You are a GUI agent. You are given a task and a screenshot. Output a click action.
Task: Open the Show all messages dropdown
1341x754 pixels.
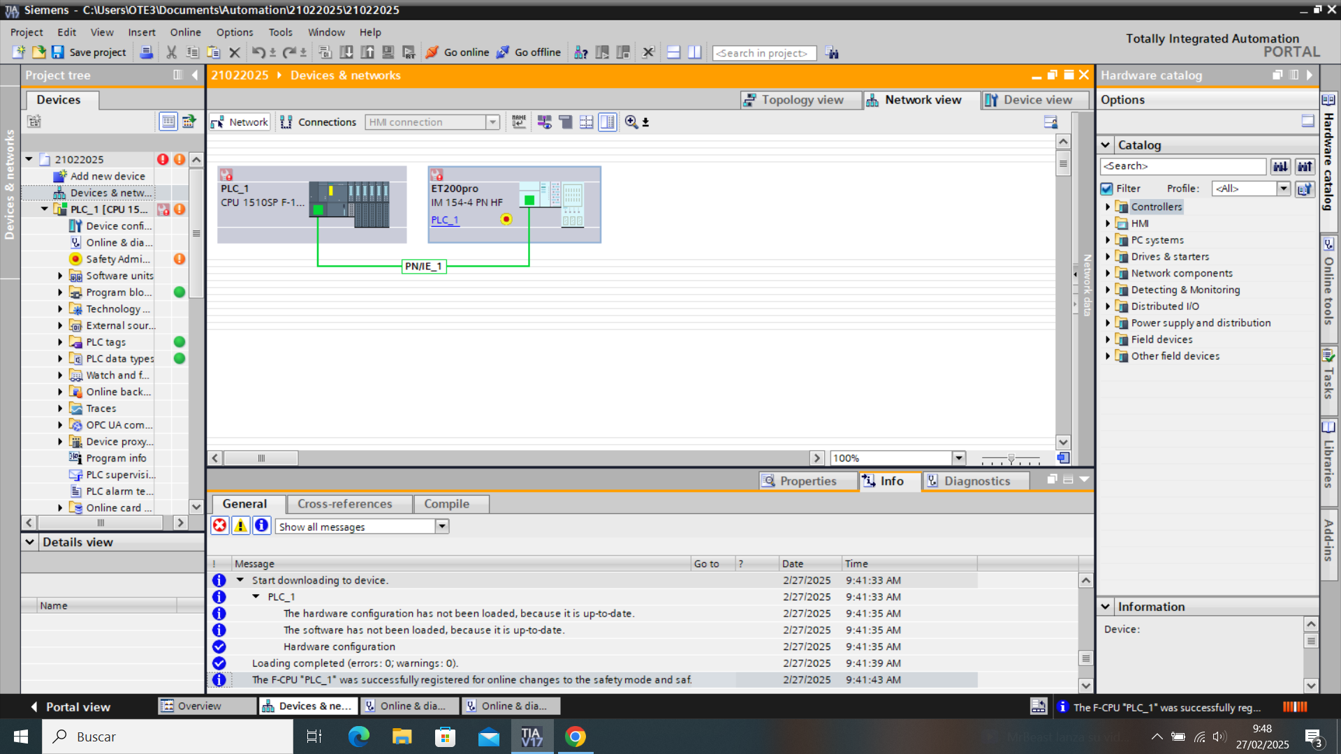(x=441, y=526)
